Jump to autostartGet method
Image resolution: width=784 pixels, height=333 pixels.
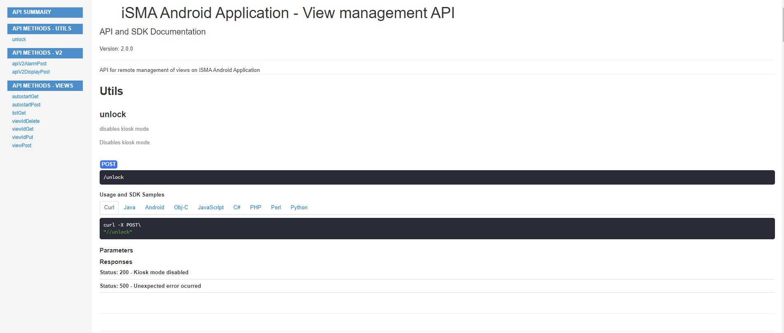(x=25, y=97)
